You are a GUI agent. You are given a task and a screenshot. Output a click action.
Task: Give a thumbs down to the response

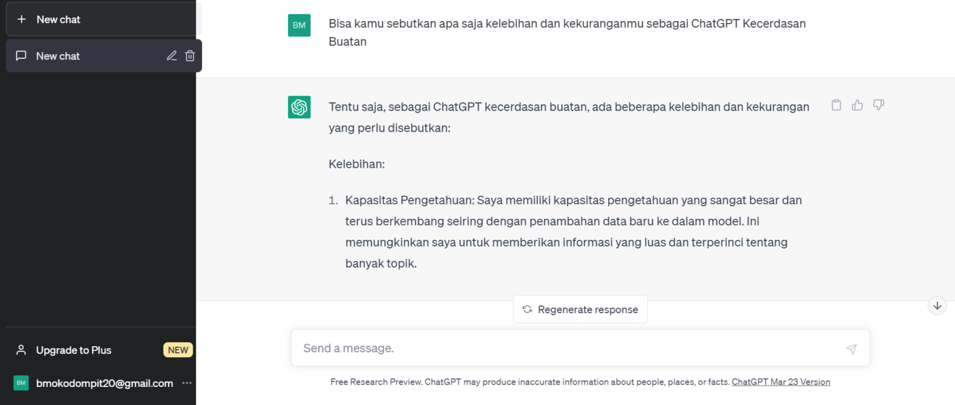(878, 105)
